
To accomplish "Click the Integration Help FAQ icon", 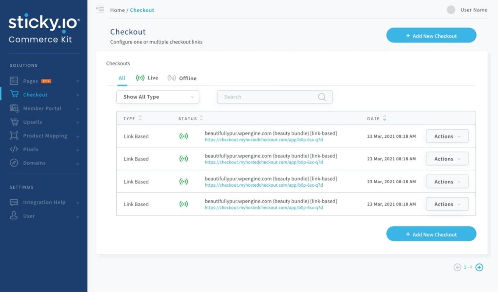I will pos(14,202).
